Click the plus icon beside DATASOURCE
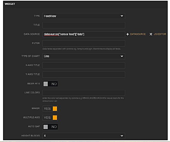This screenshot has width=170, height=142. 128,34
